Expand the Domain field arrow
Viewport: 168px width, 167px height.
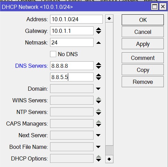(98, 89)
